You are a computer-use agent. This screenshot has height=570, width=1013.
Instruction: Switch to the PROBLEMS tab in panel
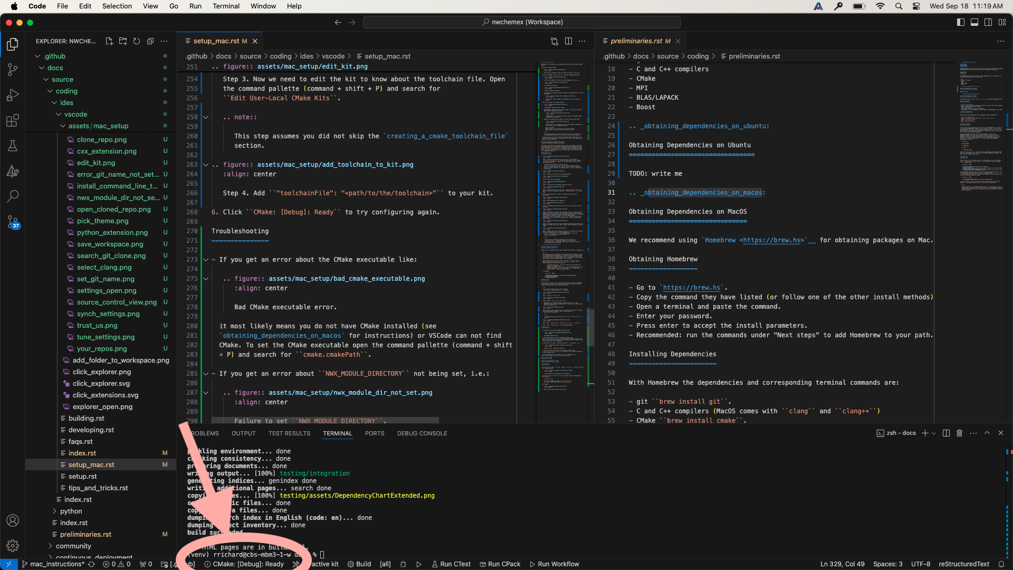tap(204, 433)
